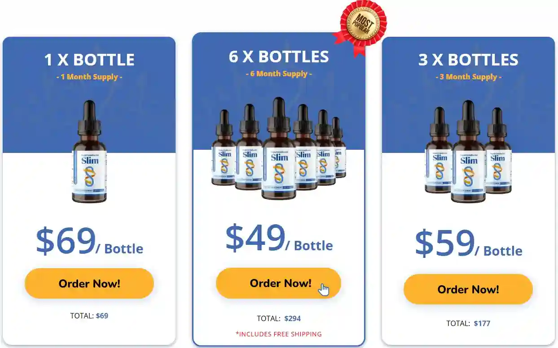Click the $59 per bottle price
Image resolution: width=558 pixels, height=348 pixels.
click(468, 244)
